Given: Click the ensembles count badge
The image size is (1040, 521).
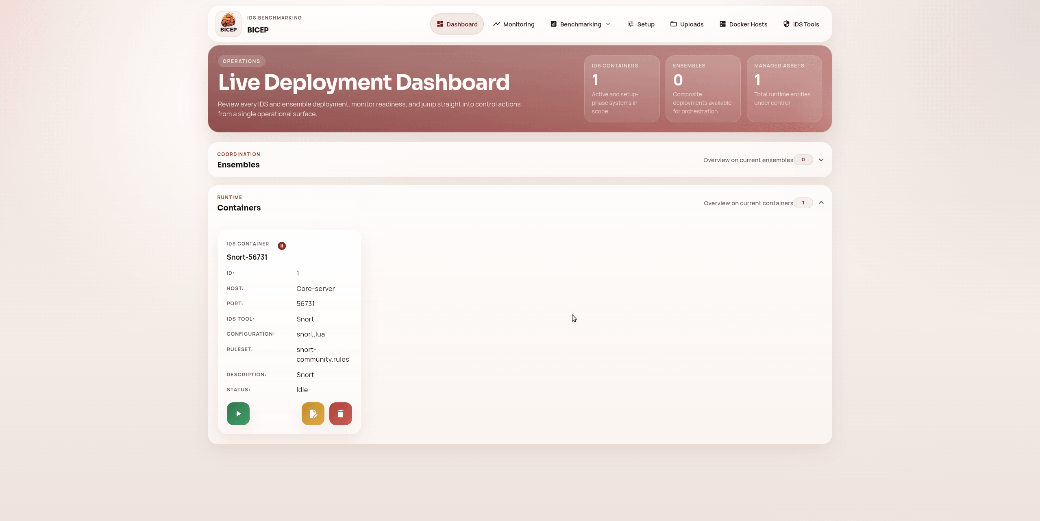Looking at the screenshot, I should click(x=803, y=160).
